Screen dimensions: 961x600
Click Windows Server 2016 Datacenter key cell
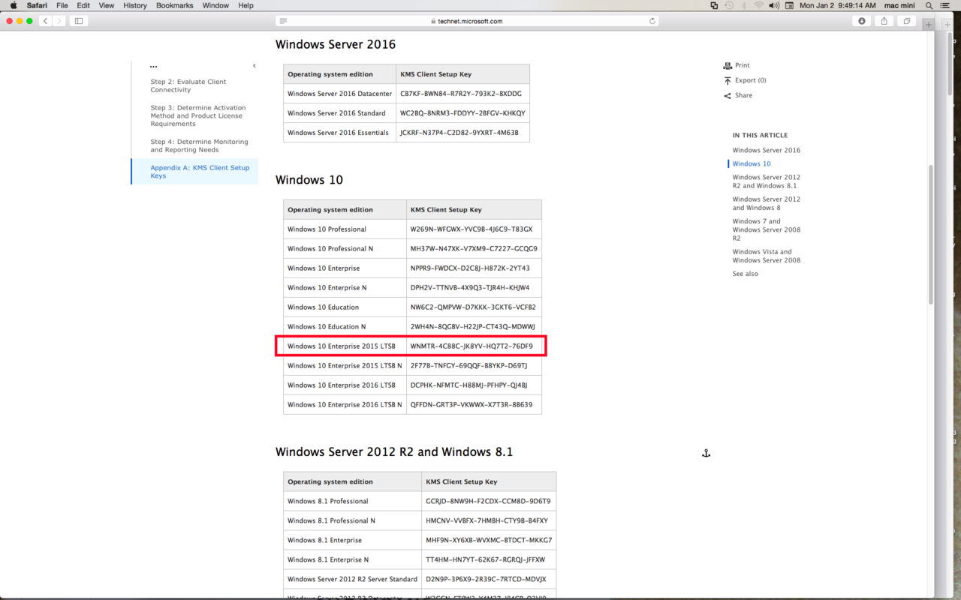462,94
